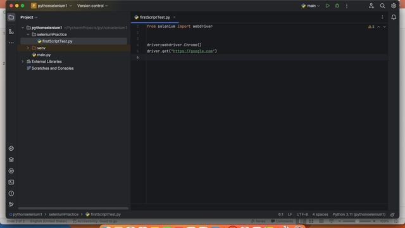Open the Project tool window icon
The height and width of the screenshot is (228, 405).
[x=11, y=17]
